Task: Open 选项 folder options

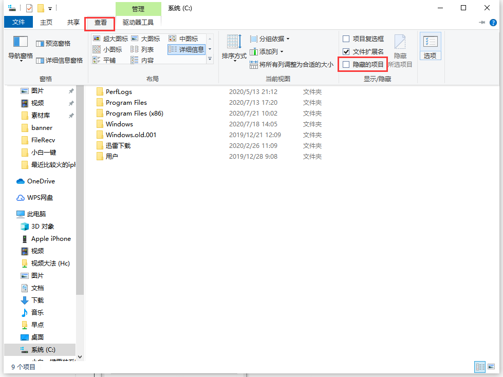Action: (x=430, y=47)
